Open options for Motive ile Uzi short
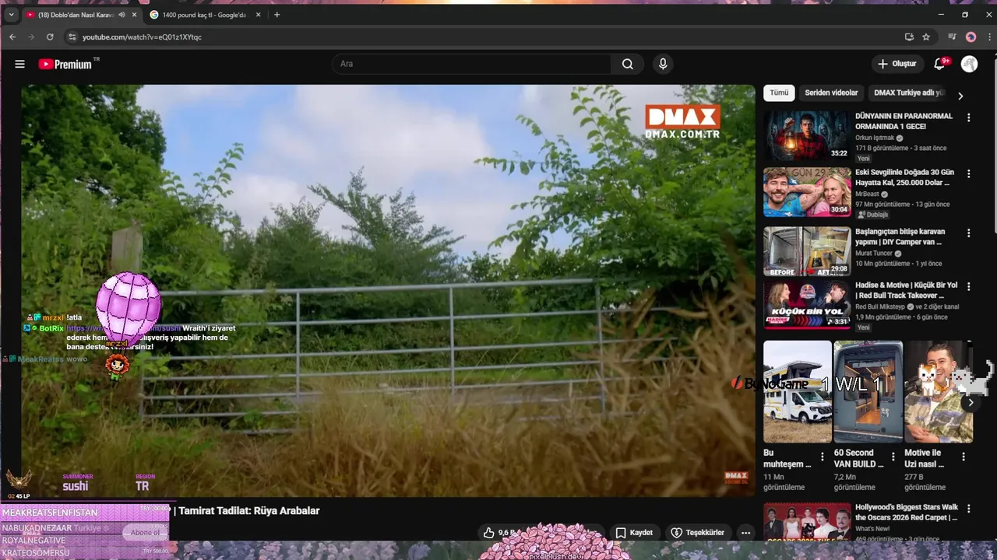 (x=964, y=457)
